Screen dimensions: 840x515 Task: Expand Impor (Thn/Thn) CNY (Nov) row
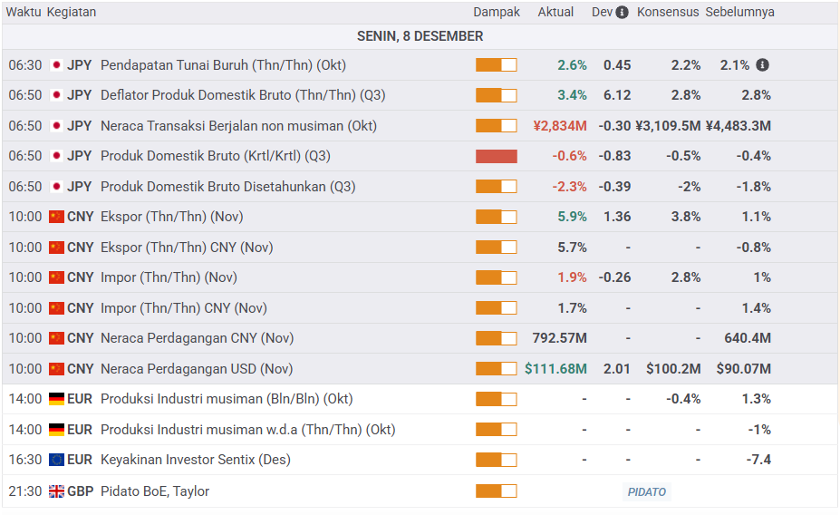pos(184,308)
